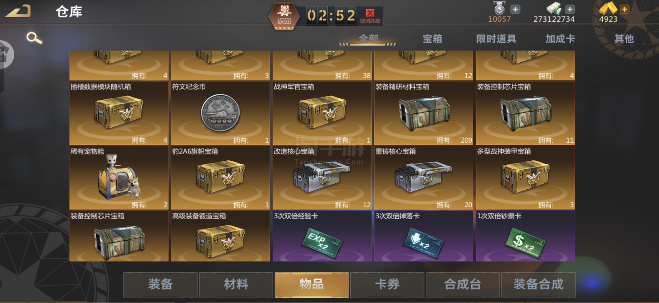Click the 返回 hexagon matchmaking icon
The image size is (659, 303).
284,15
